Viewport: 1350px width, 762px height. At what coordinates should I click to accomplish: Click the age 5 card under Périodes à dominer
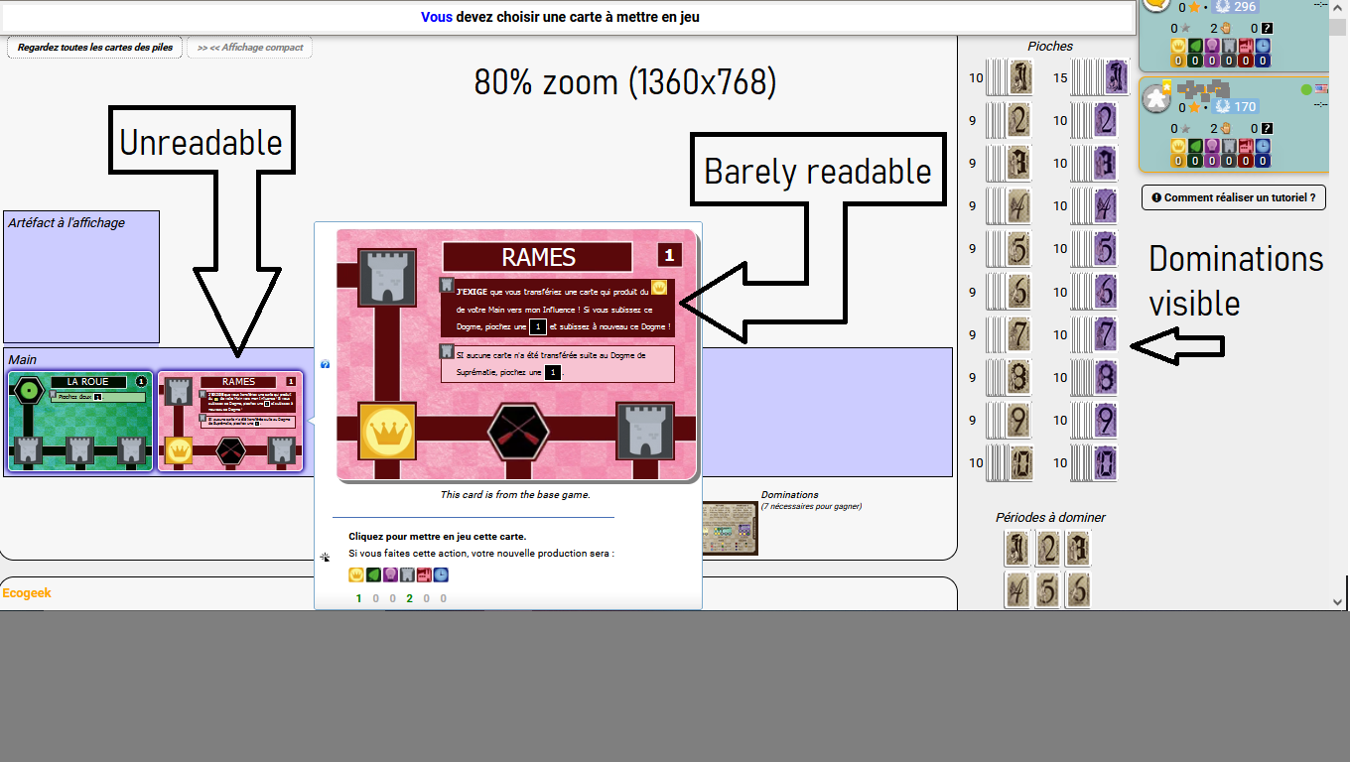click(x=1047, y=591)
